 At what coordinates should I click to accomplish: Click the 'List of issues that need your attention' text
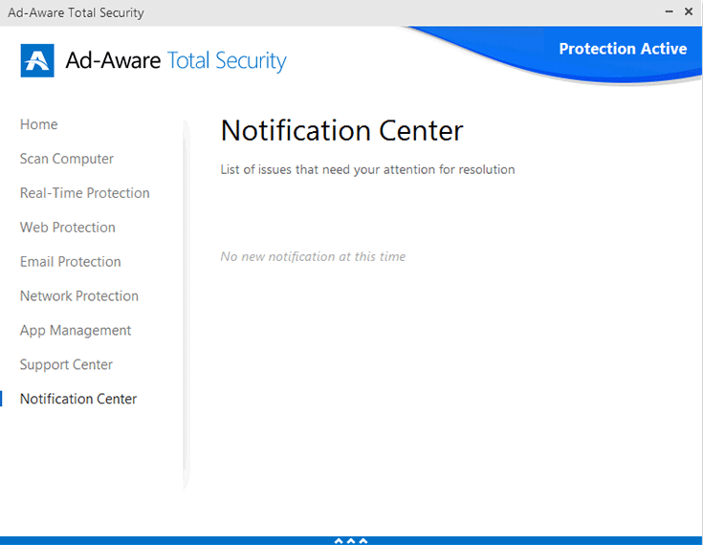(x=367, y=169)
